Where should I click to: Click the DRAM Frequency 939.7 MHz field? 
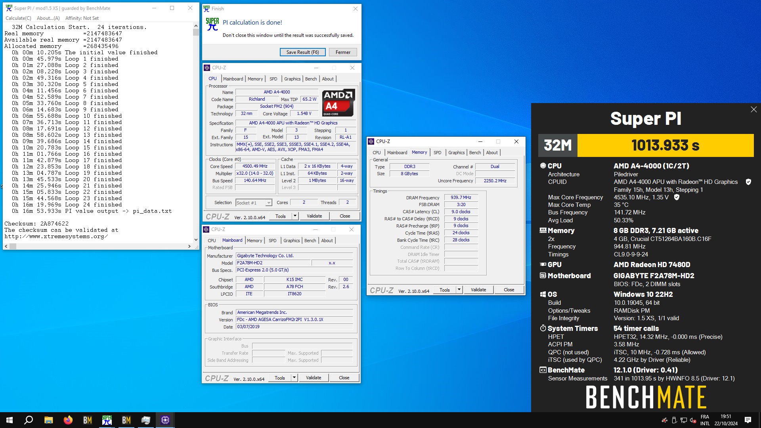[461, 197]
